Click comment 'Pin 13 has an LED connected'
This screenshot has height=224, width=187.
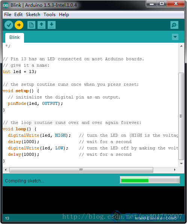click(73, 59)
